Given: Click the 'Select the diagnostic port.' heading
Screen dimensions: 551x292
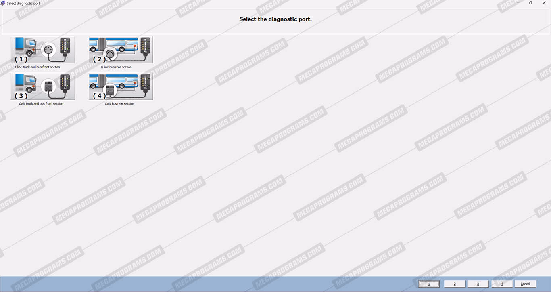Looking at the screenshot, I should pyautogui.click(x=275, y=19).
